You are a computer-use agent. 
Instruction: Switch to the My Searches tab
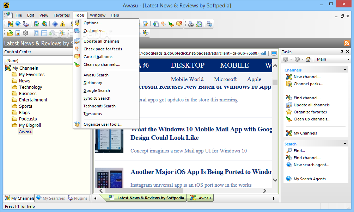tap(51, 198)
